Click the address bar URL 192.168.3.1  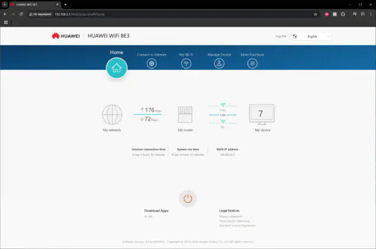coord(79,14)
